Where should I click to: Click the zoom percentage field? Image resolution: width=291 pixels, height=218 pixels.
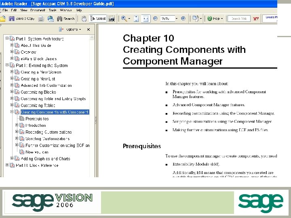pos(167,19)
